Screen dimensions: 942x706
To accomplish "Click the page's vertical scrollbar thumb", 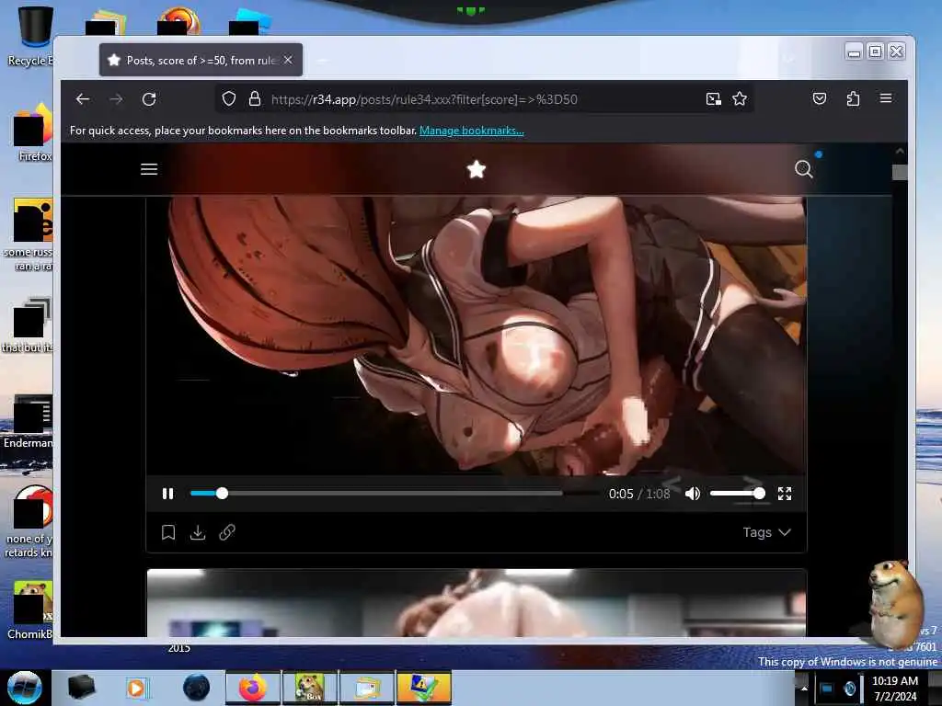I will (x=900, y=172).
